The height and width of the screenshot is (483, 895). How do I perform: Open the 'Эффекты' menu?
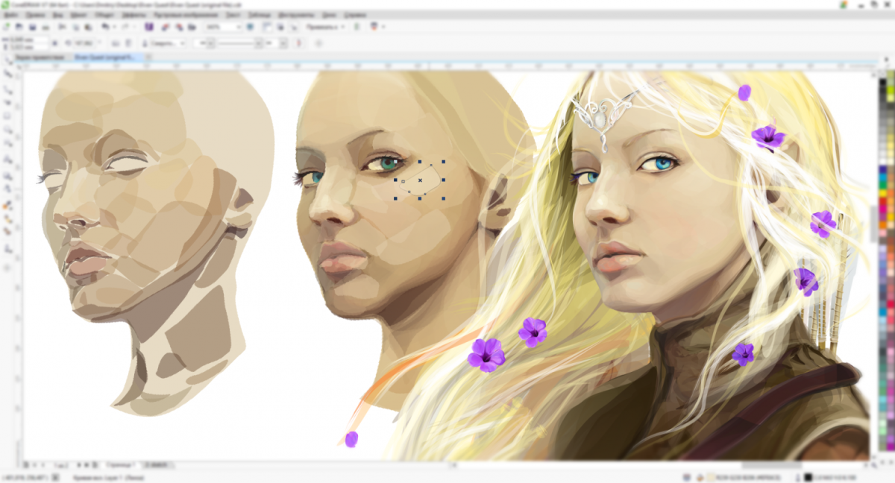[134, 14]
